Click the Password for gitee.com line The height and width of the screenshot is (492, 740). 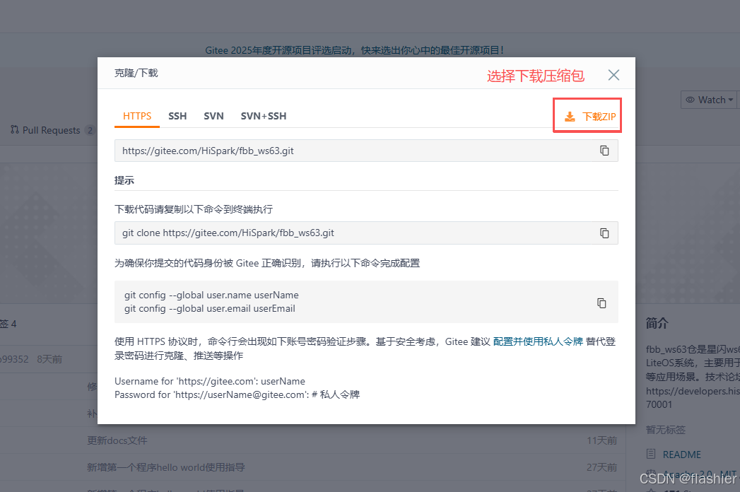tap(237, 394)
